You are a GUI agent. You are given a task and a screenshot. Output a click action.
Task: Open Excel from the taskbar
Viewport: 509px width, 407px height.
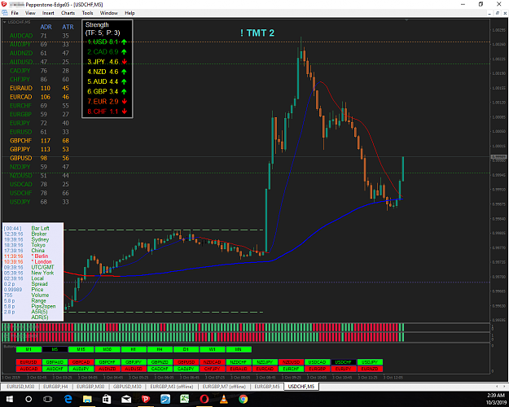click(185, 399)
